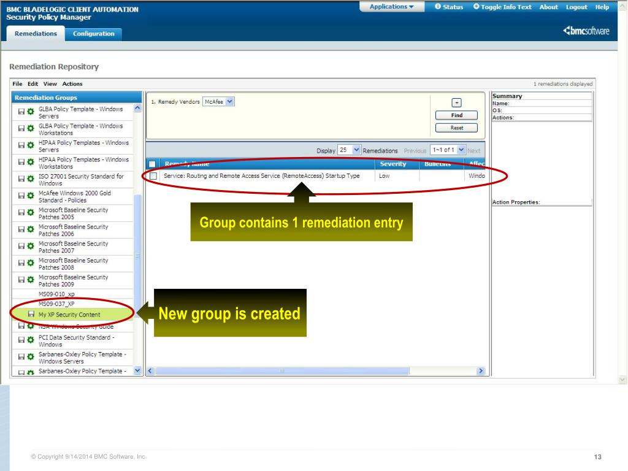This screenshot has width=628, height=471.
Task: Open the Help link
Action: 602,7
